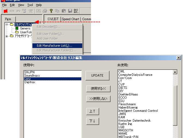Open help with the question mark icon
Viewport: 183px width, 138px height.
(x=51, y=11)
